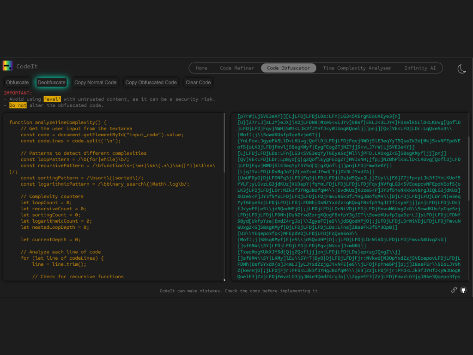
Task: Click 'let loopCount = 0;' line
Action: point(46,202)
